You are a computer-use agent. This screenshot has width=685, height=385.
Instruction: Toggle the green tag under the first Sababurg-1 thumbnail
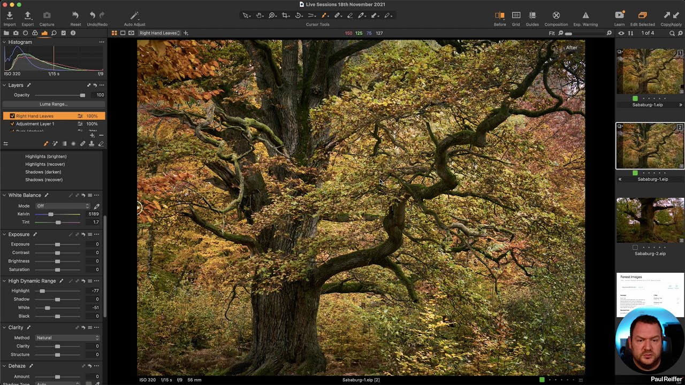point(635,98)
